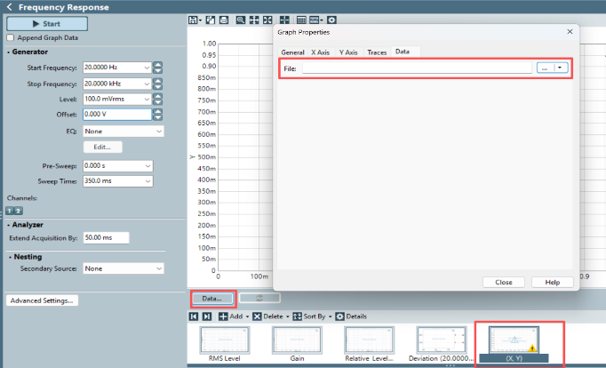This screenshot has width=606, height=368.
Task: Click the Sort By icon
Action: coord(297,316)
